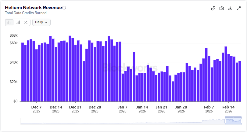
Task: Expand the chart to fullscreen
Action: pos(239,8)
